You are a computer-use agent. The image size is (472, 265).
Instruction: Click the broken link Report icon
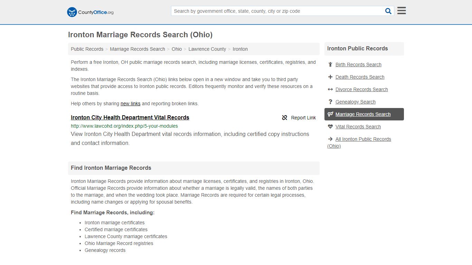(x=285, y=118)
